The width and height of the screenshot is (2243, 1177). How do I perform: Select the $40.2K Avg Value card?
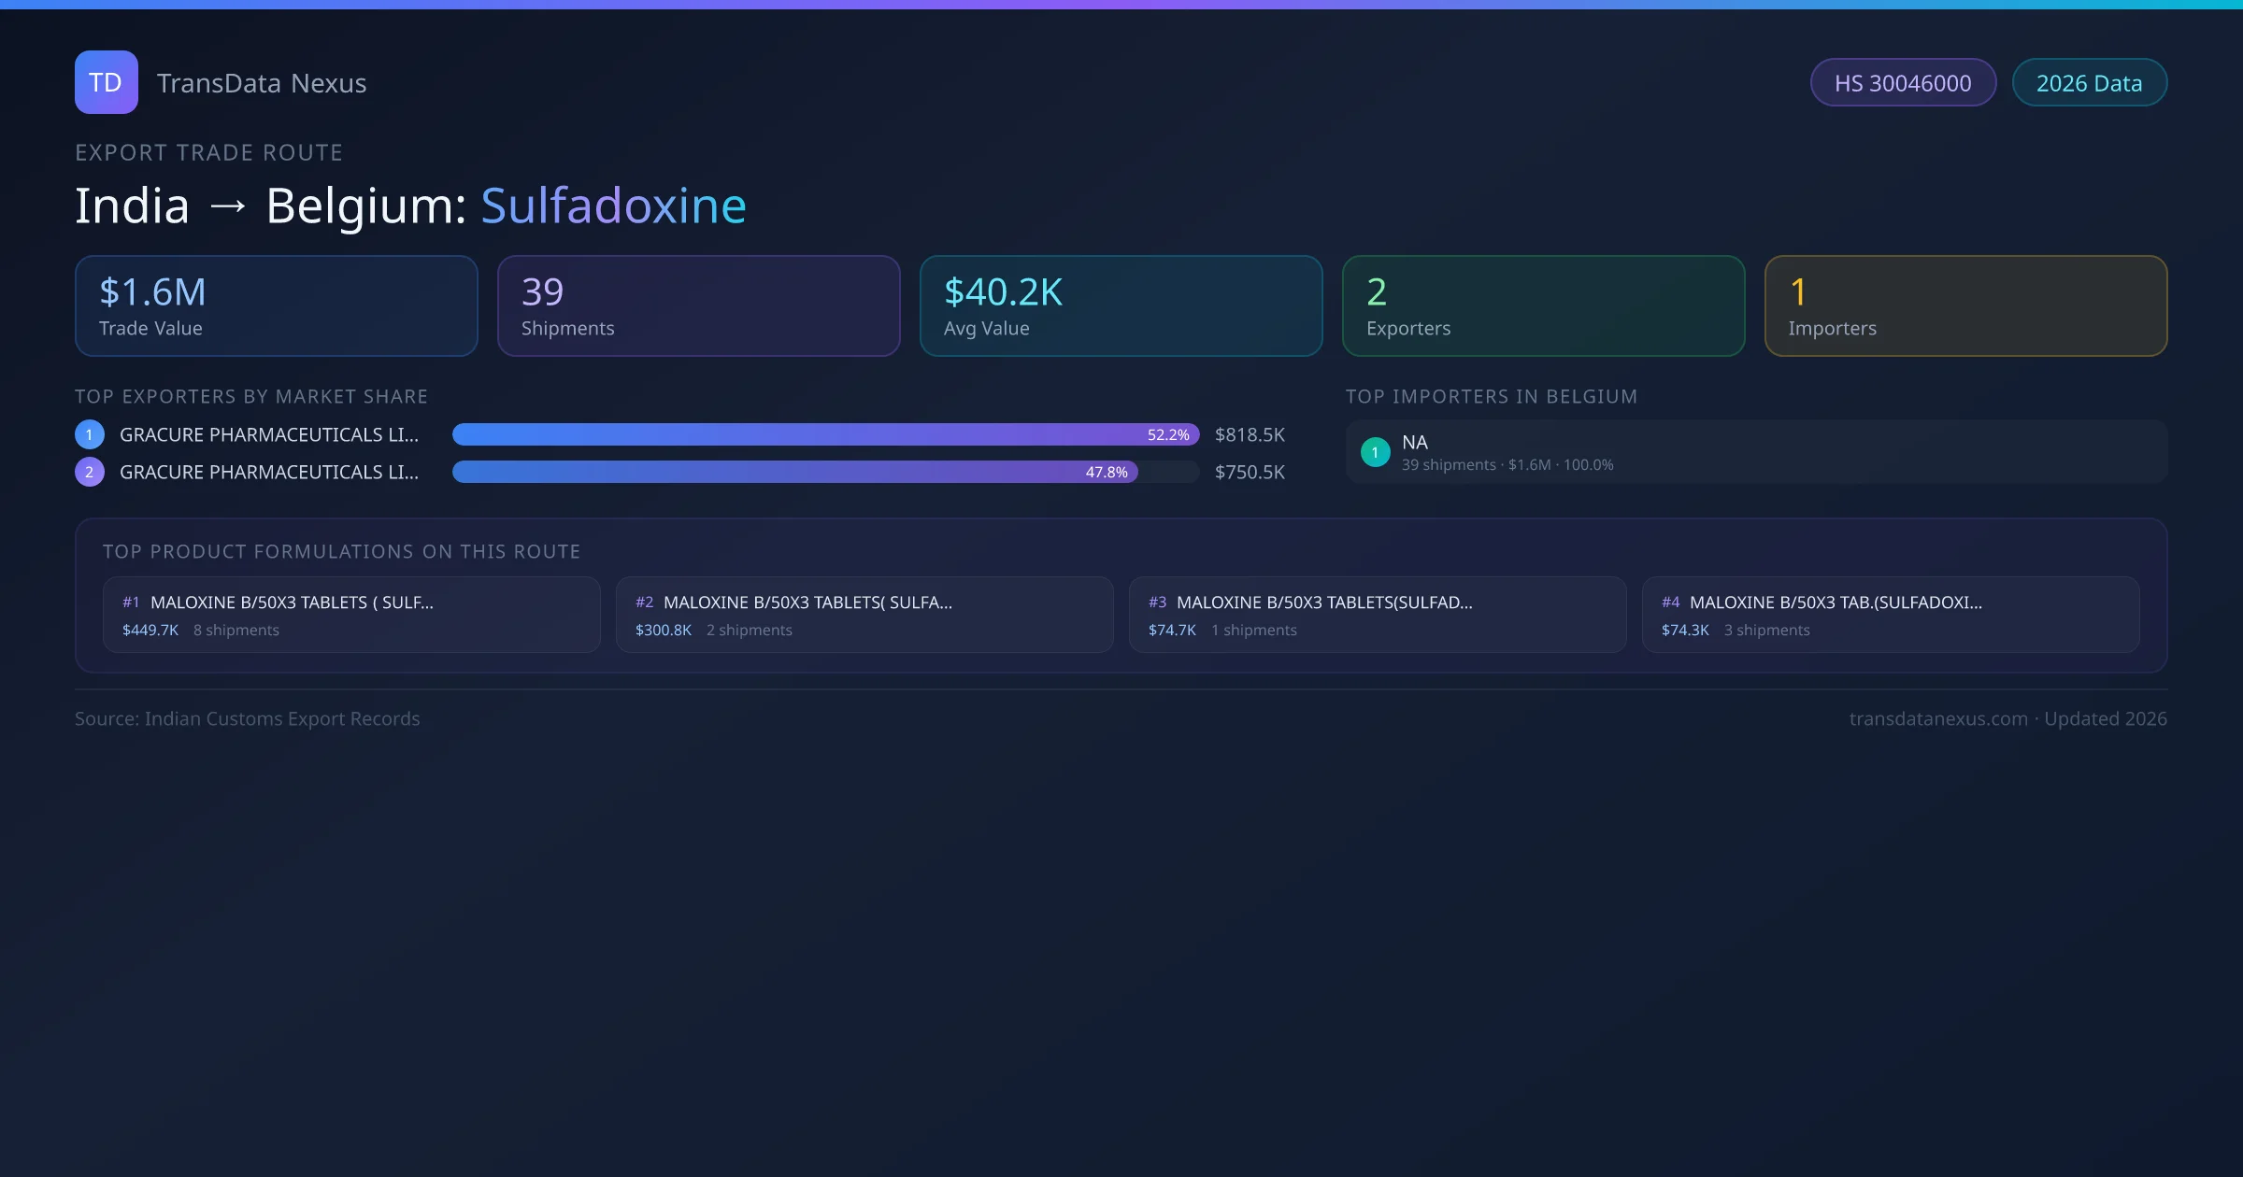(x=1121, y=306)
